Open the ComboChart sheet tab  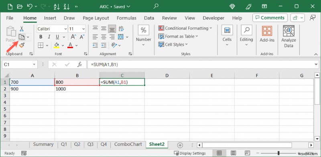[128, 144]
